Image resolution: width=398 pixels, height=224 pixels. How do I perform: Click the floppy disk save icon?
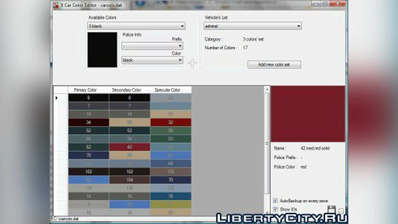(331, 210)
